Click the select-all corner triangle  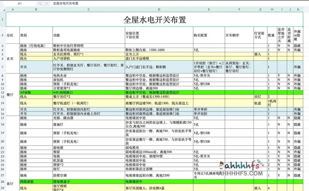(x=3, y=10)
